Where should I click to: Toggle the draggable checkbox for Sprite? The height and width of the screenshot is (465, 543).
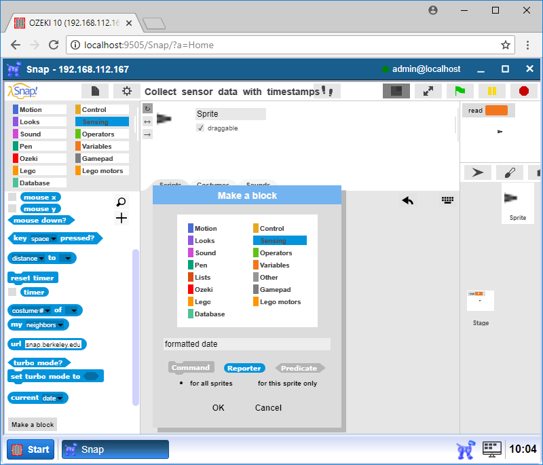tap(200, 128)
